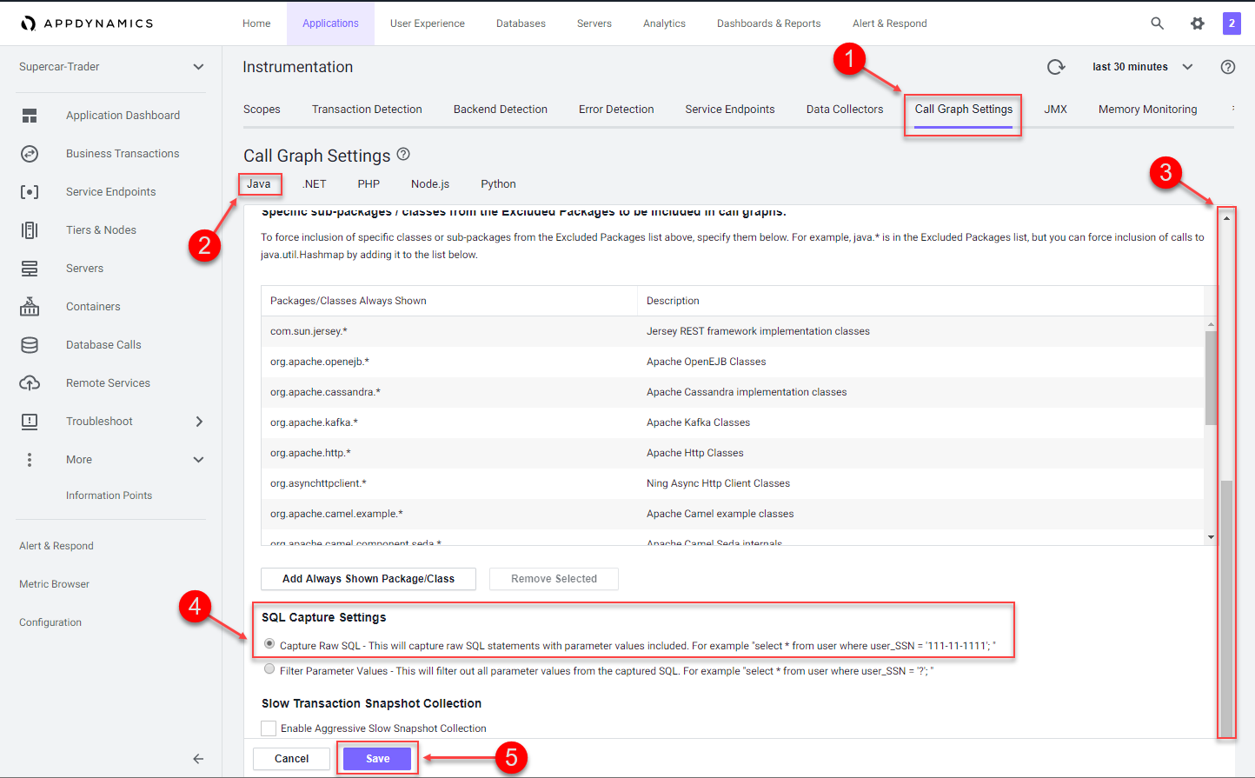Click the Business Transactions sidebar icon
The height and width of the screenshot is (778, 1255).
(30, 154)
